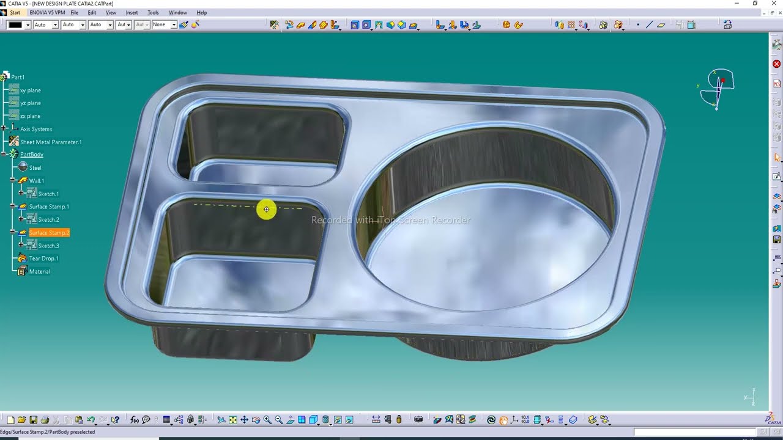
Task: Select Sheet Metal Parameter.1 in tree
Action: coord(51,142)
